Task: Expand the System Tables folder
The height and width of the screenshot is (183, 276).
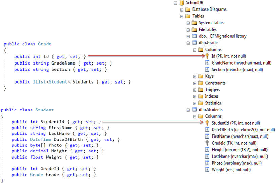Action: [188, 23]
